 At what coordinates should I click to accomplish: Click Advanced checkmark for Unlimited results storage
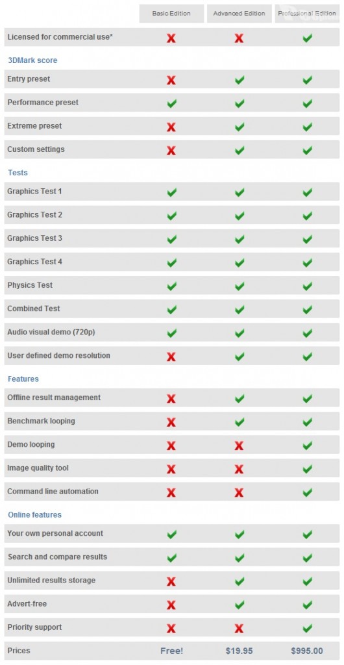[x=240, y=581]
